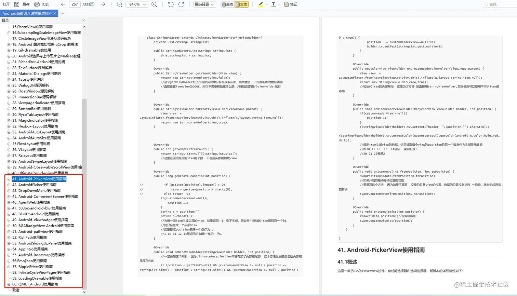The height and width of the screenshot is (296, 517).
Task: Click the zoom out magnifier icon
Action: [x=119, y=4]
